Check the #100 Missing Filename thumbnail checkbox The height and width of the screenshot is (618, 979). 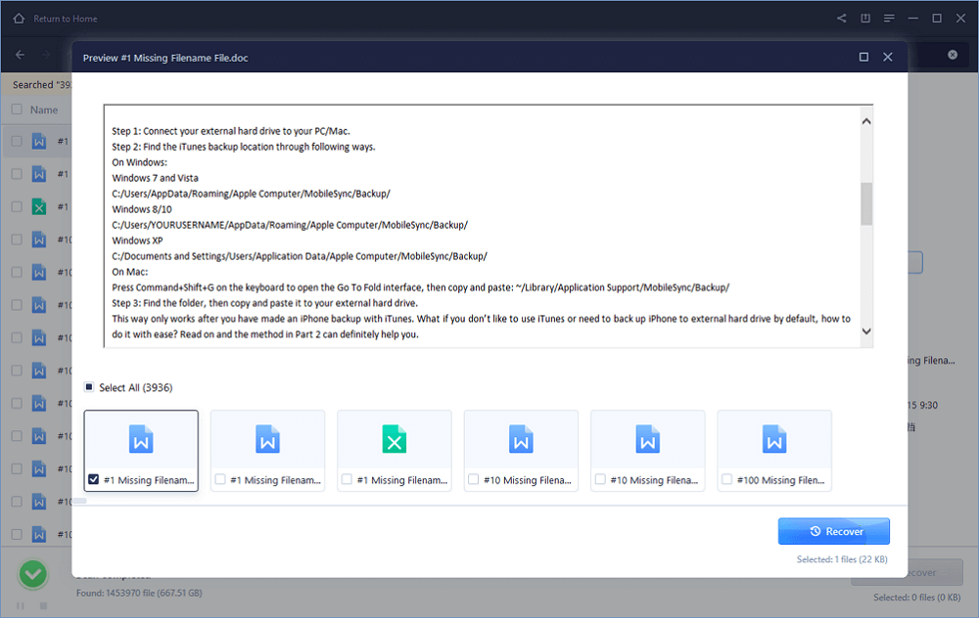[x=726, y=479]
